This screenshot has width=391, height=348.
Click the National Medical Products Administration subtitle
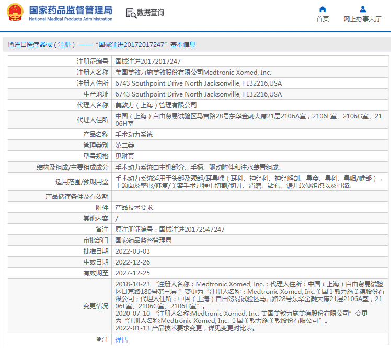click(71, 19)
